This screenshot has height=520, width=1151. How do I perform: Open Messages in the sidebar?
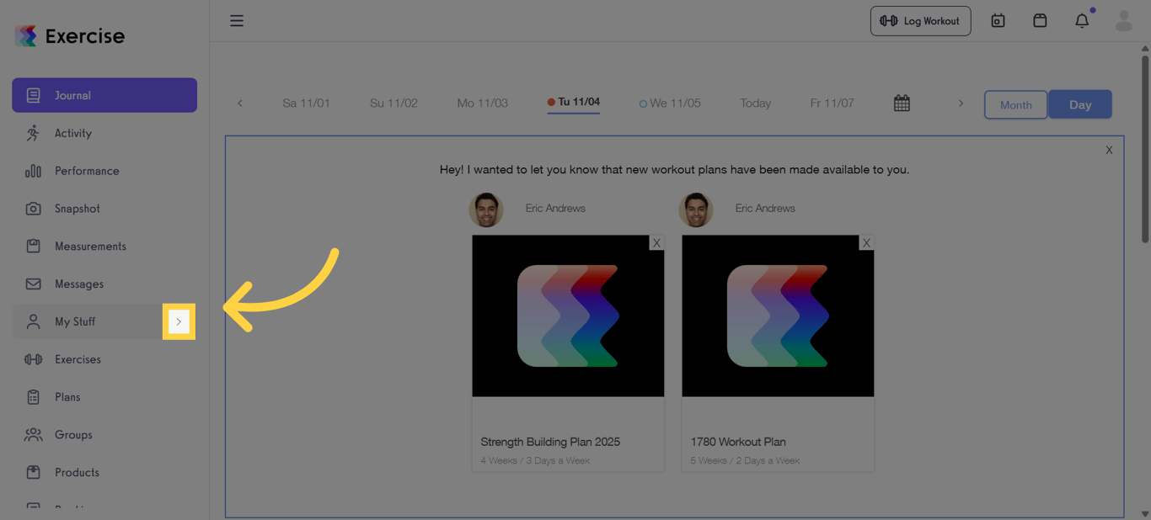[104, 284]
